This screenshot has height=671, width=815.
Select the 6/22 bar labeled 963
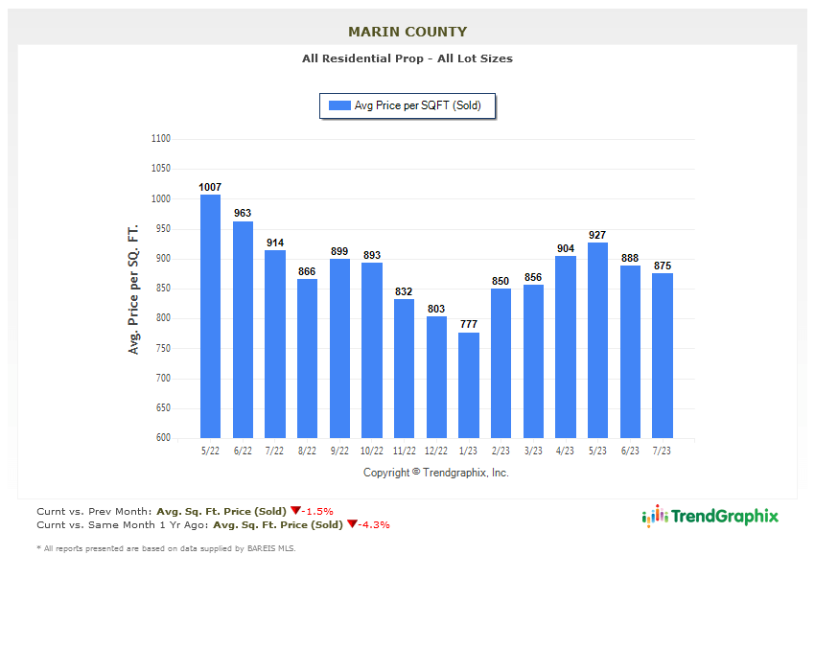[x=243, y=330]
